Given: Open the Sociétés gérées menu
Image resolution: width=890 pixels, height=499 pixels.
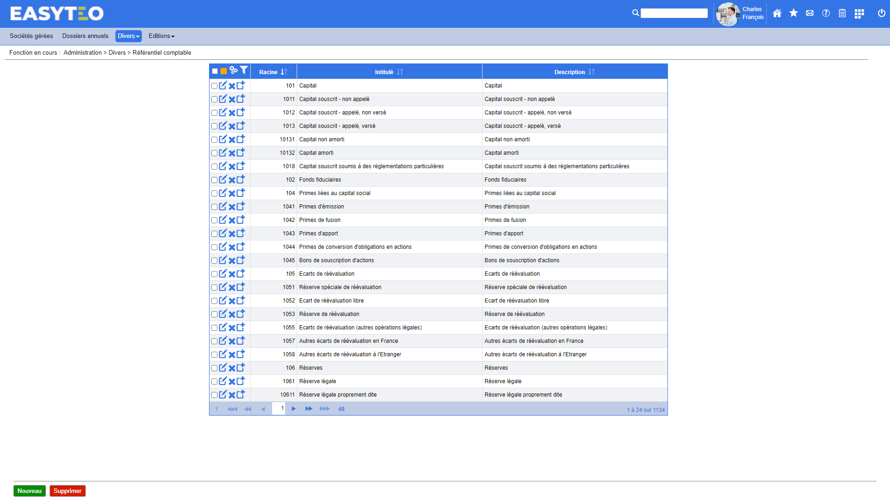Looking at the screenshot, I should [31, 36].
